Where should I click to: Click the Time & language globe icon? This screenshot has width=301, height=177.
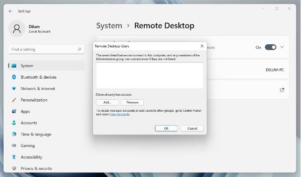[x=14, y=134]
